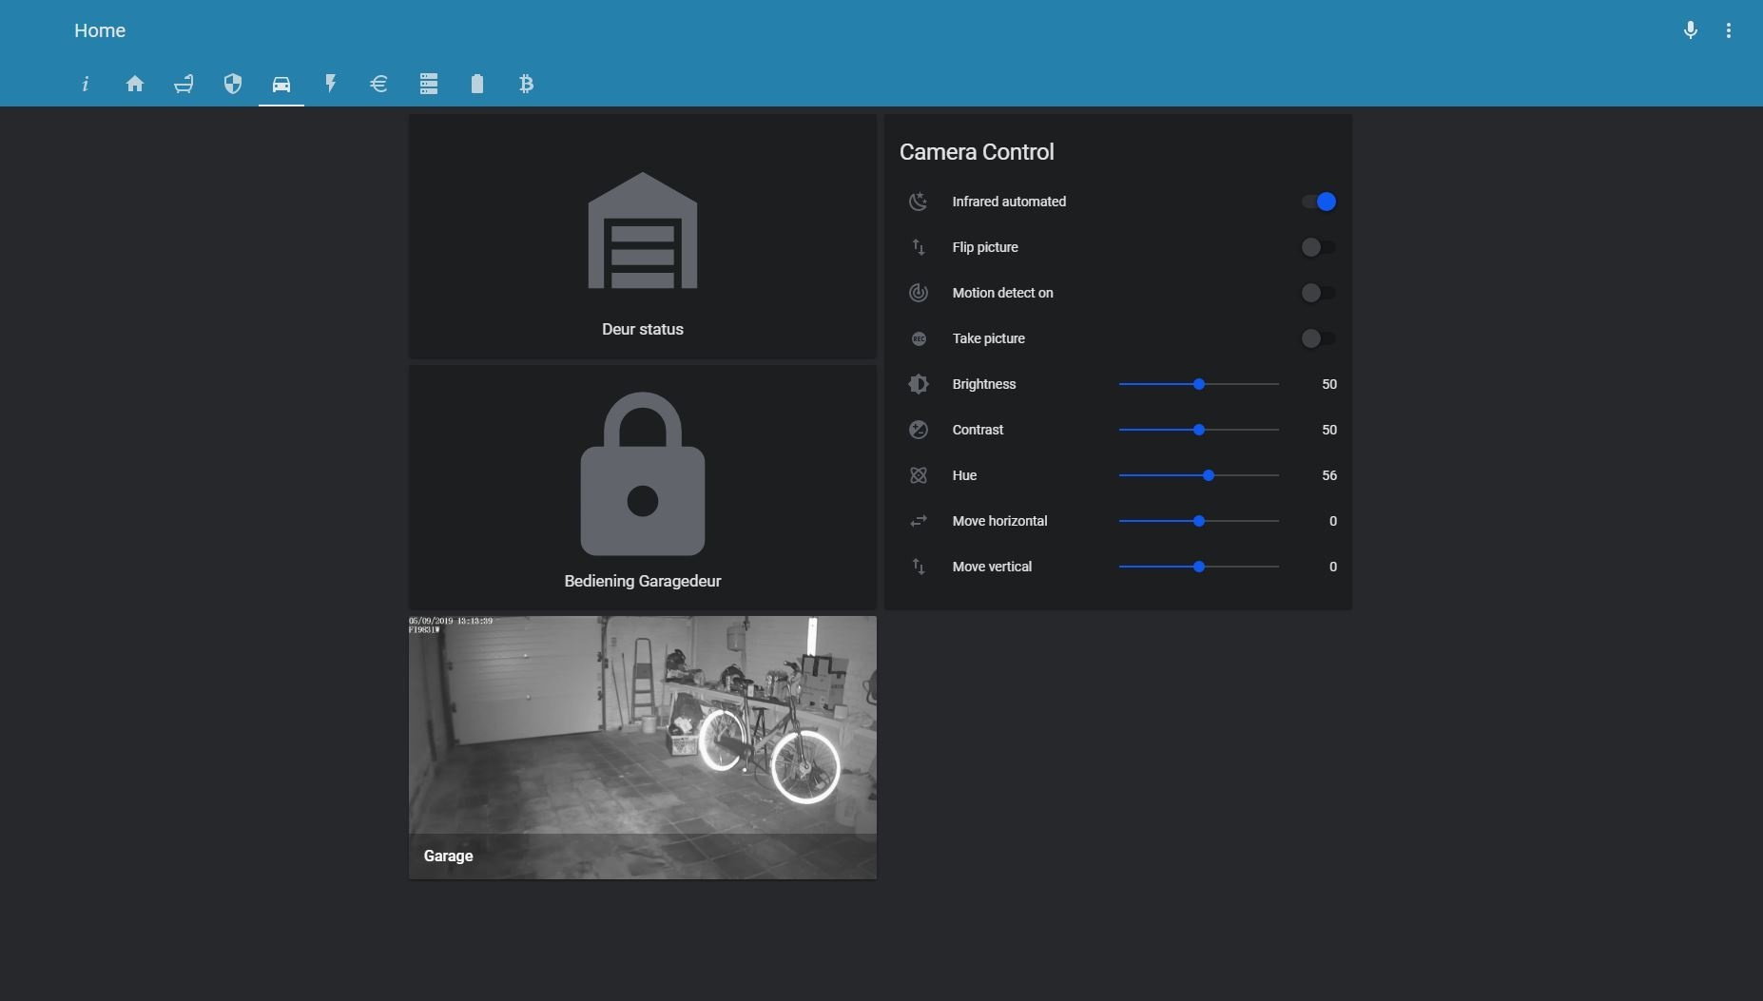
Task: Select the car garage tab
Action: point(281,84)
